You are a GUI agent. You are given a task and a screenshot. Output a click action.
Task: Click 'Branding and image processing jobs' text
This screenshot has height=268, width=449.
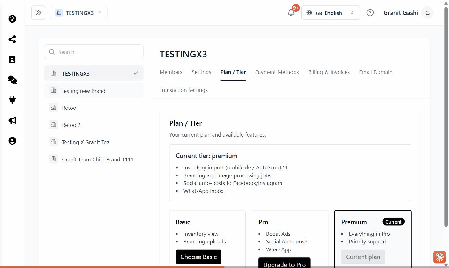tap(227, 175)
